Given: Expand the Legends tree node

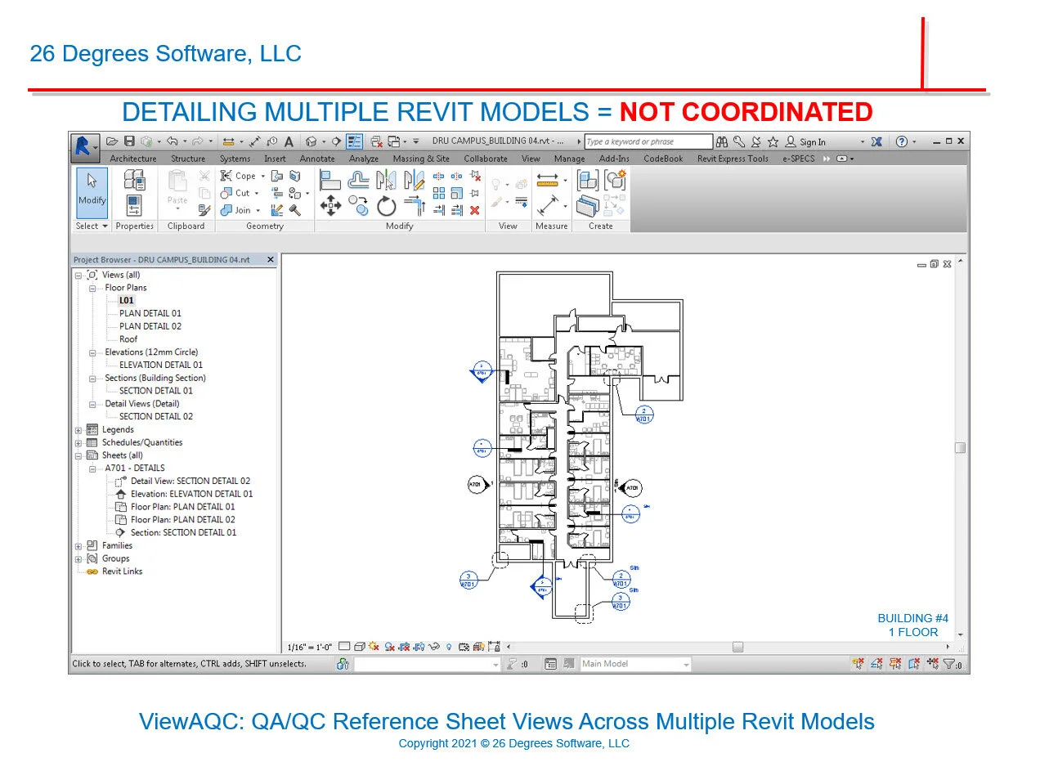Looking at the screenshot, I should click(x=78, y=430).
